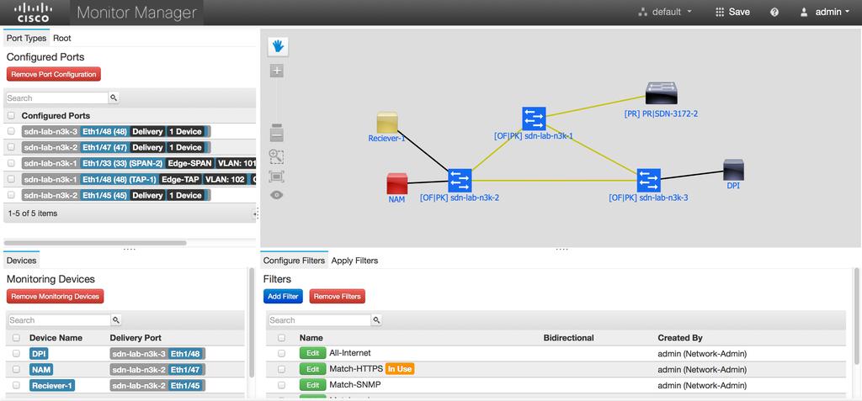
Task: Focus the Filters search field
Action: tap(320, 319)
